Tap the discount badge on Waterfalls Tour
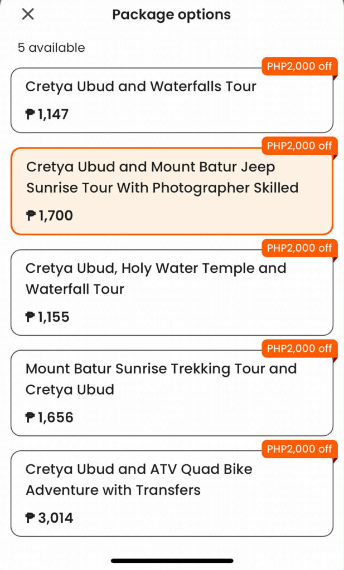344x570 pixels. pyautogui.click(x=299, y=66)
